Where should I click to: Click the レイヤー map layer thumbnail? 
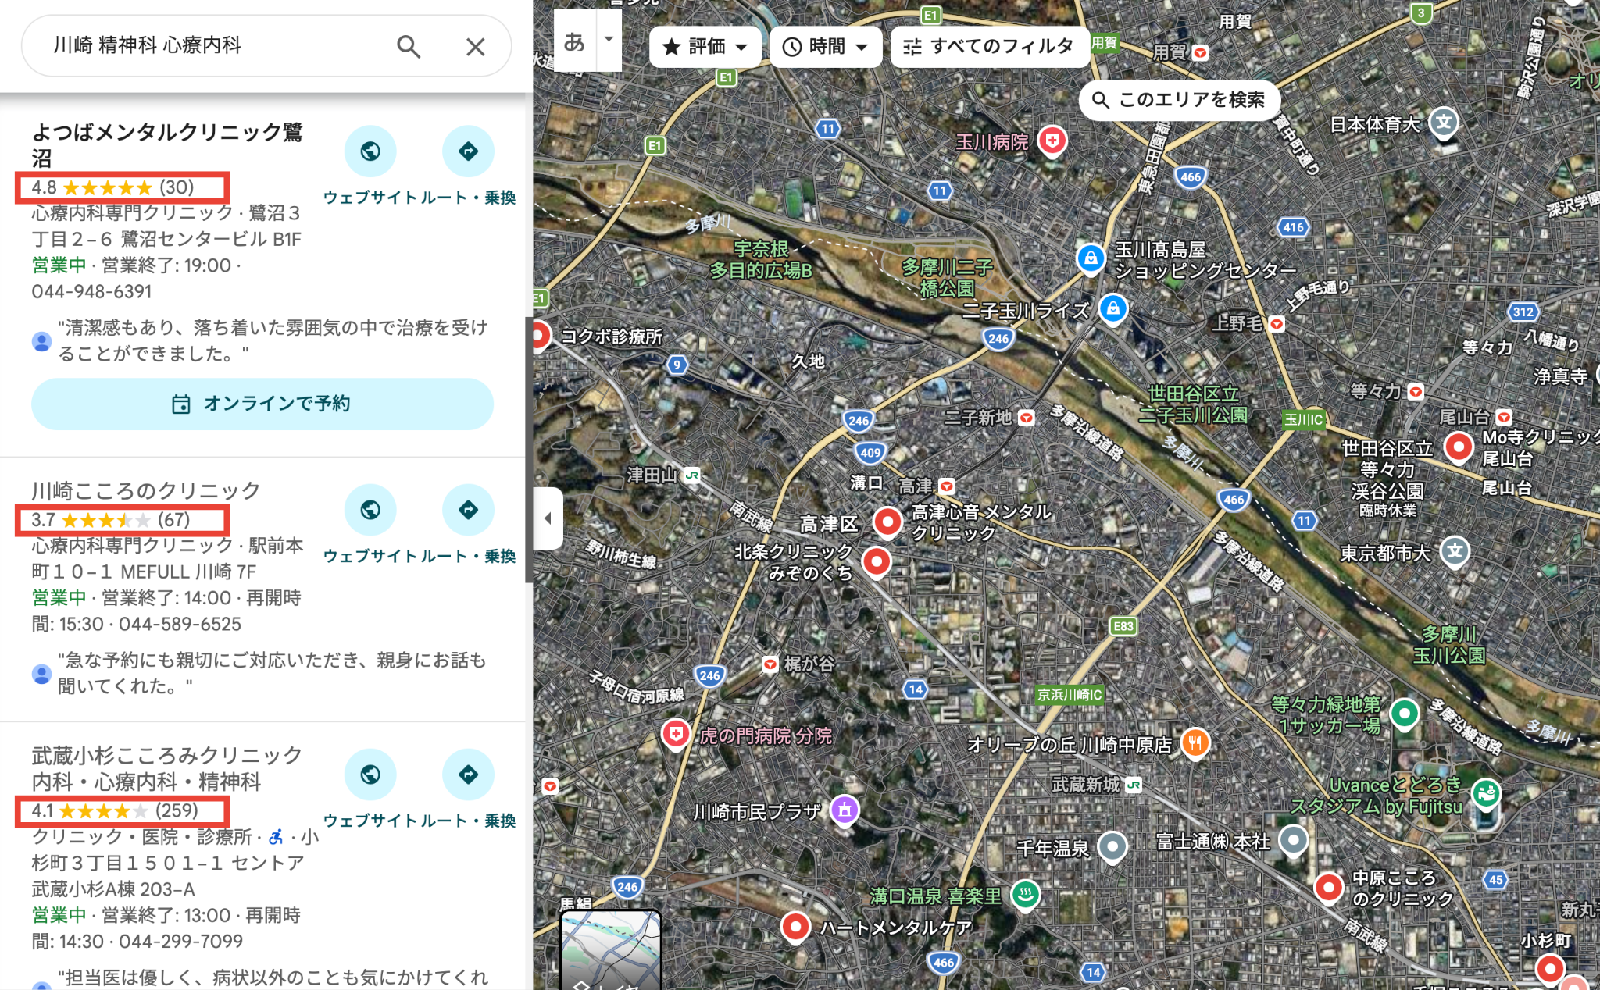click(x=610, y=949)
